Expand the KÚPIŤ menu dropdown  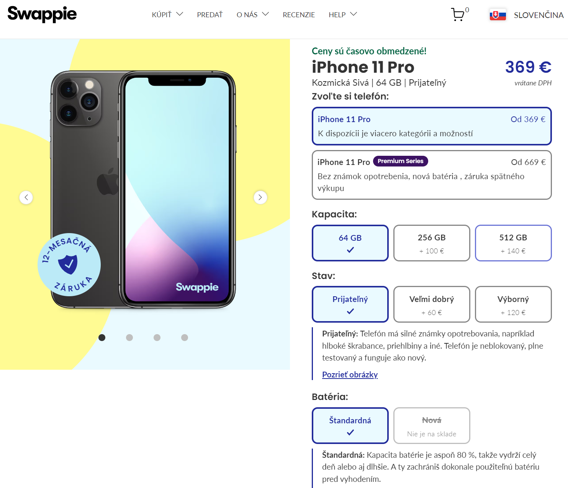167,15
